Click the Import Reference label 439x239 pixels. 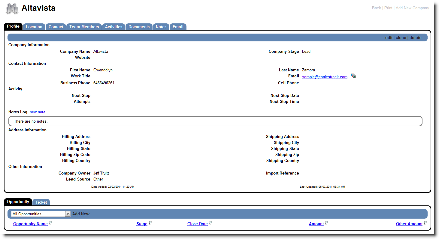283,173
